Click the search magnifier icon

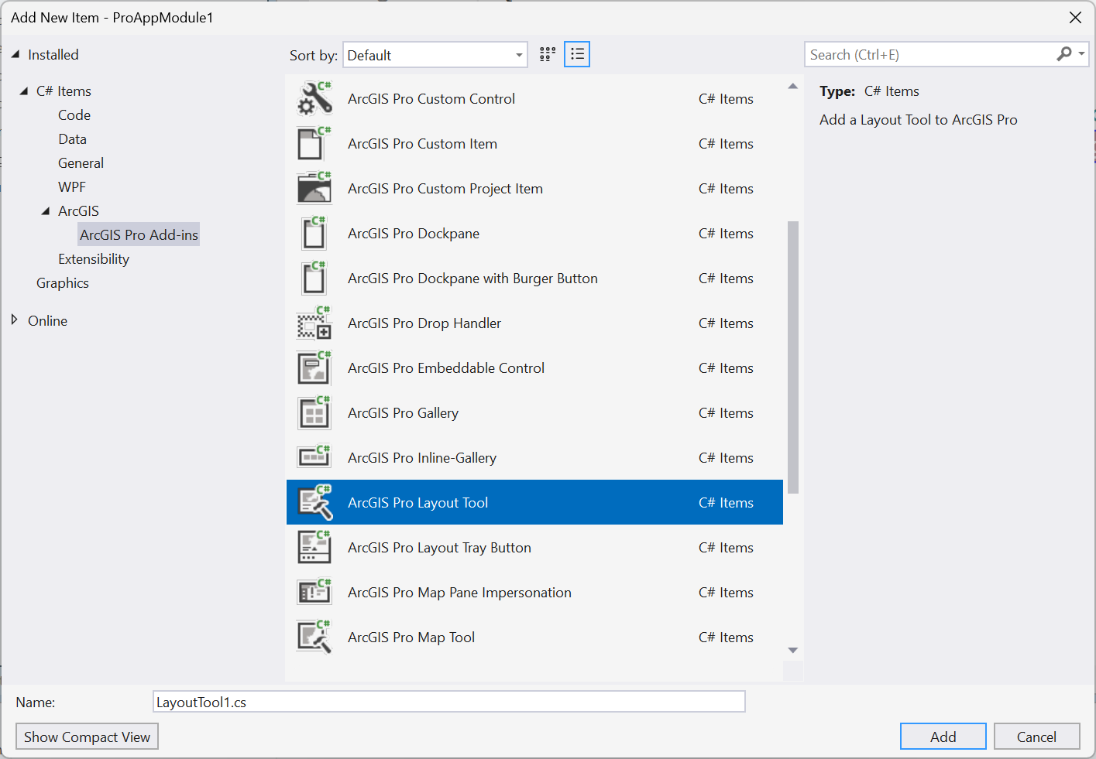1064,54
